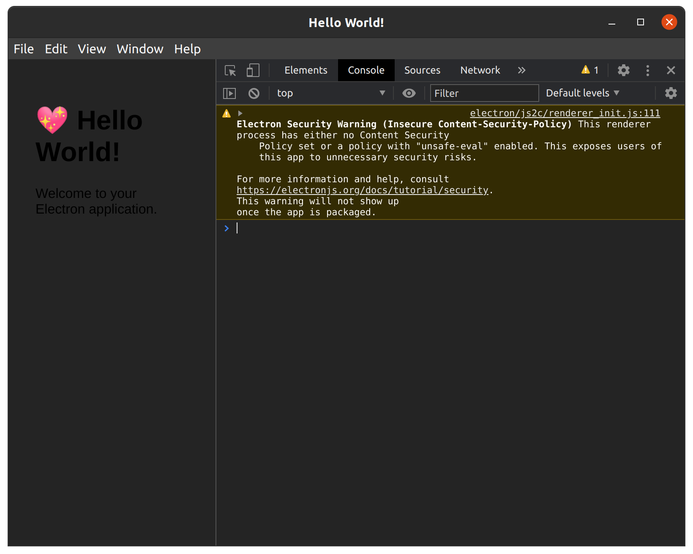Screen dimensions: 693x554
Task: Toggle the device toolbar icon
Action: [253, 70]
